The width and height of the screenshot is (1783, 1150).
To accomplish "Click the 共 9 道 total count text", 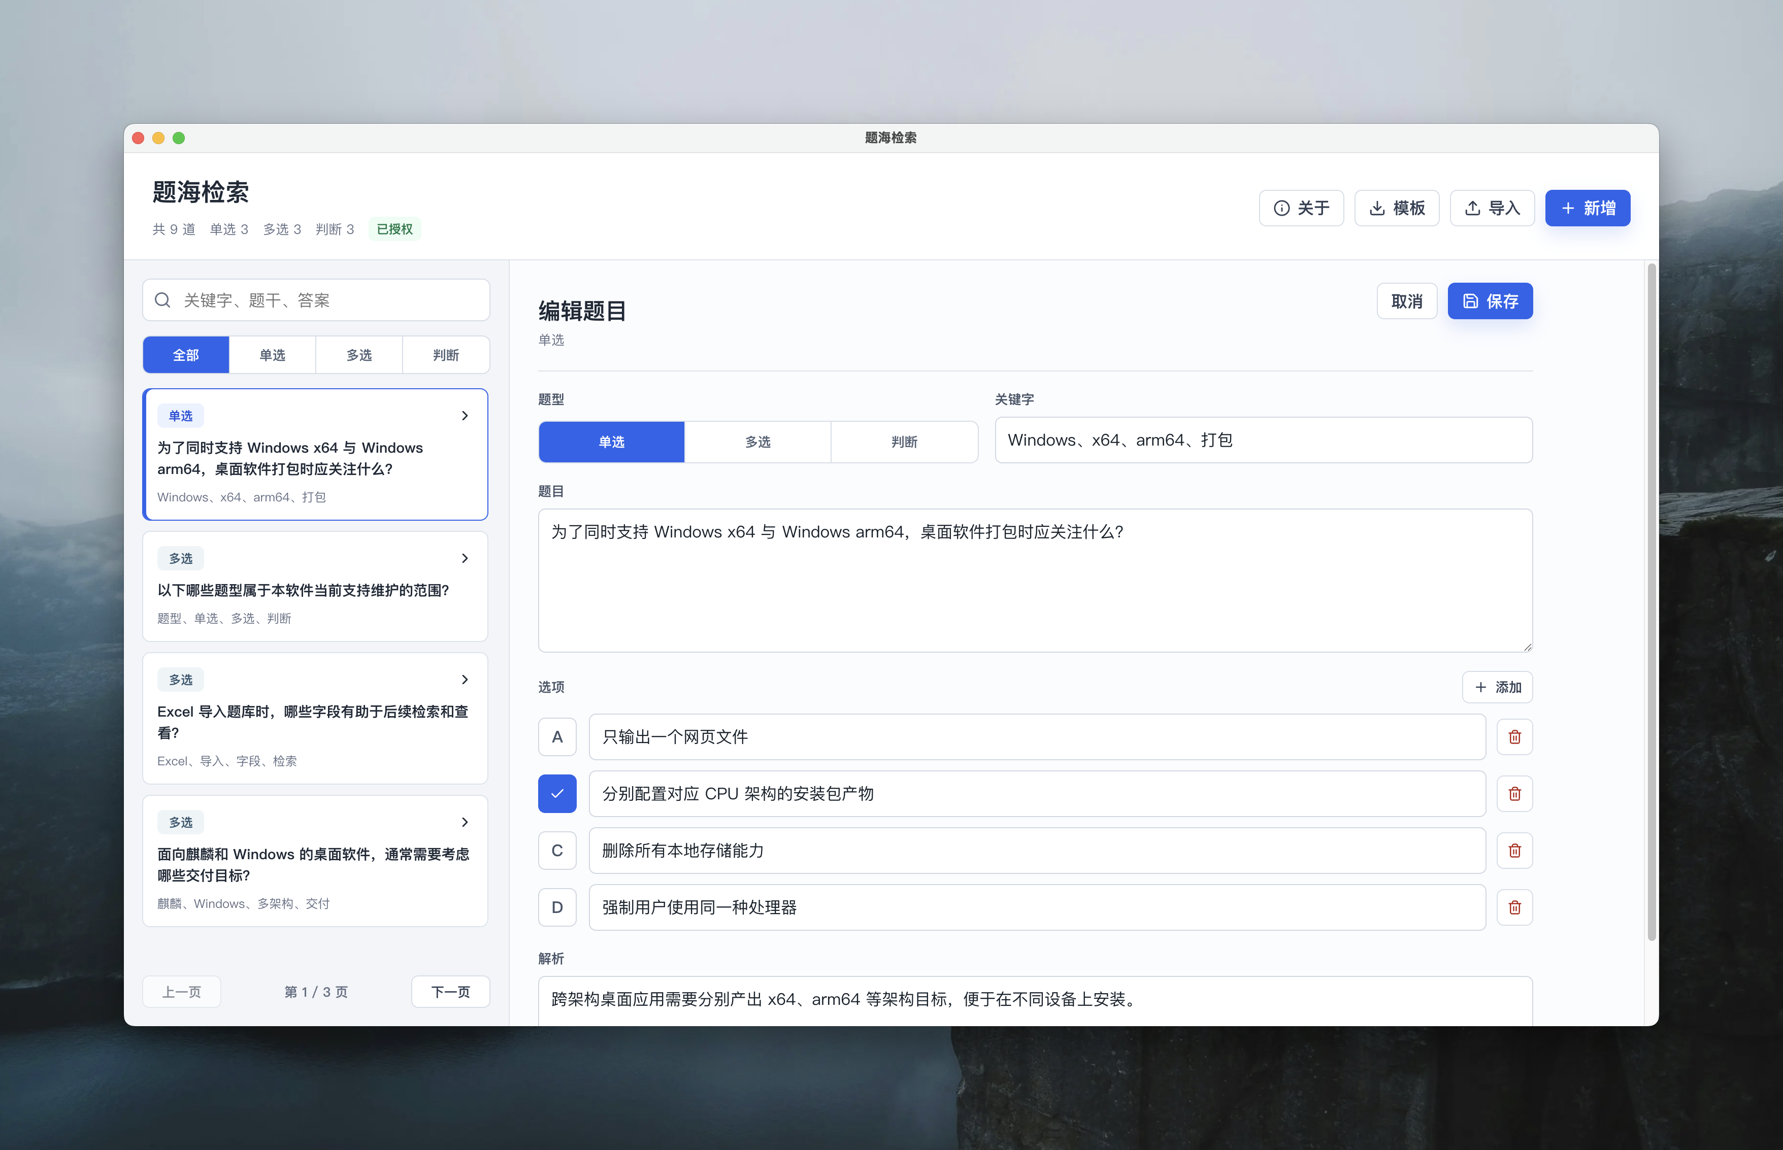I will pos(174,229).
